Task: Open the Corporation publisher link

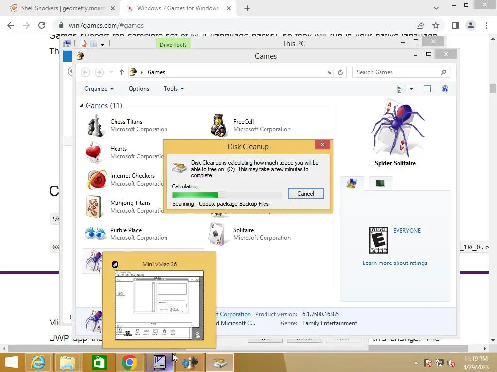Action: tap(234, 314)
